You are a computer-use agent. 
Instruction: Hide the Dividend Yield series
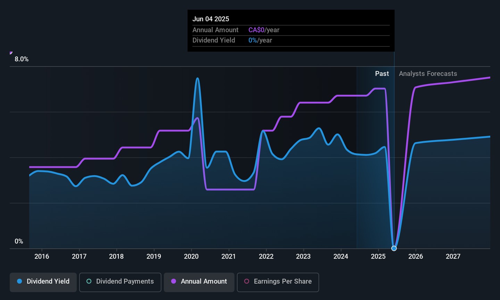[43, 282]
